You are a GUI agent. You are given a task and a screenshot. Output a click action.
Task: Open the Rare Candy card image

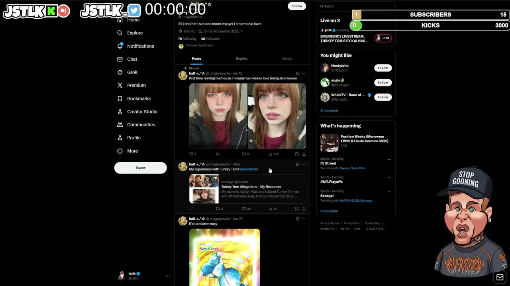pos(225,257)
